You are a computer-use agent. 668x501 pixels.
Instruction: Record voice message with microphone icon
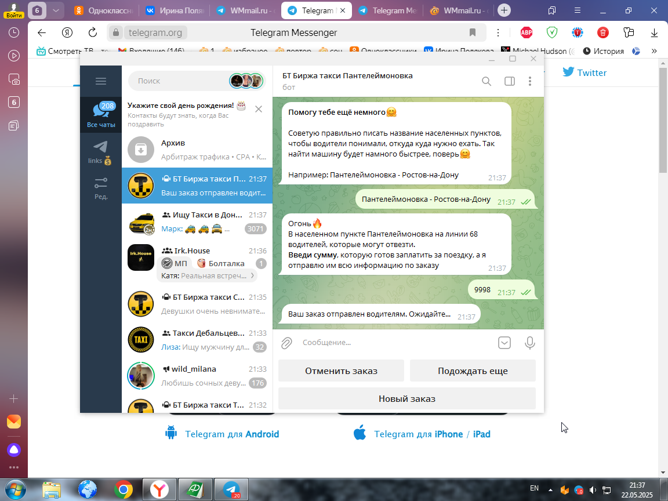point(529,343)
